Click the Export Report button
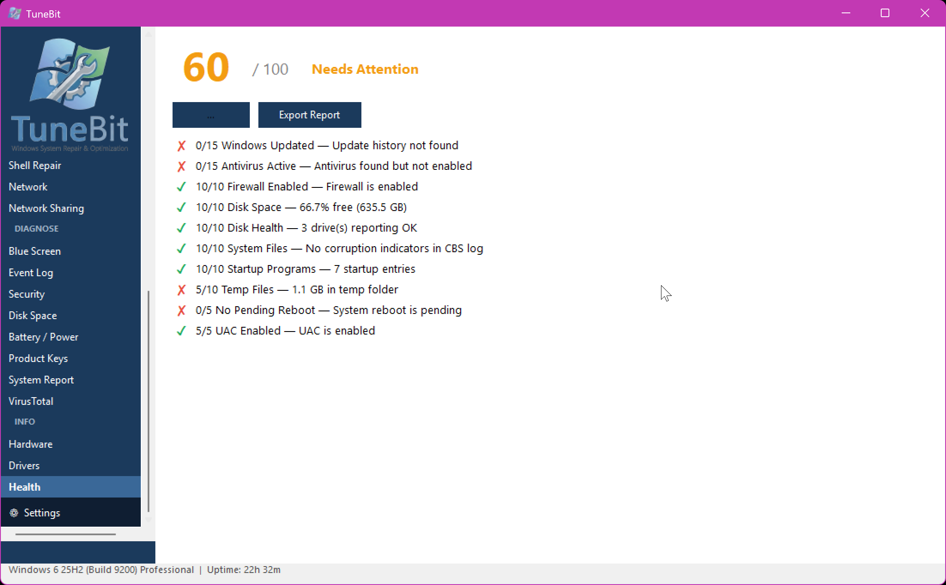 tap(309, 115)
